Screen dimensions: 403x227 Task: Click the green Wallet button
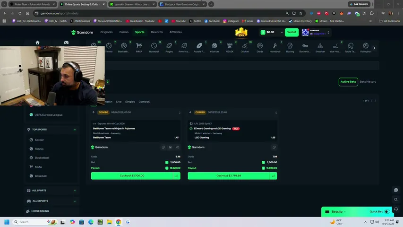(x=292, y=32)
